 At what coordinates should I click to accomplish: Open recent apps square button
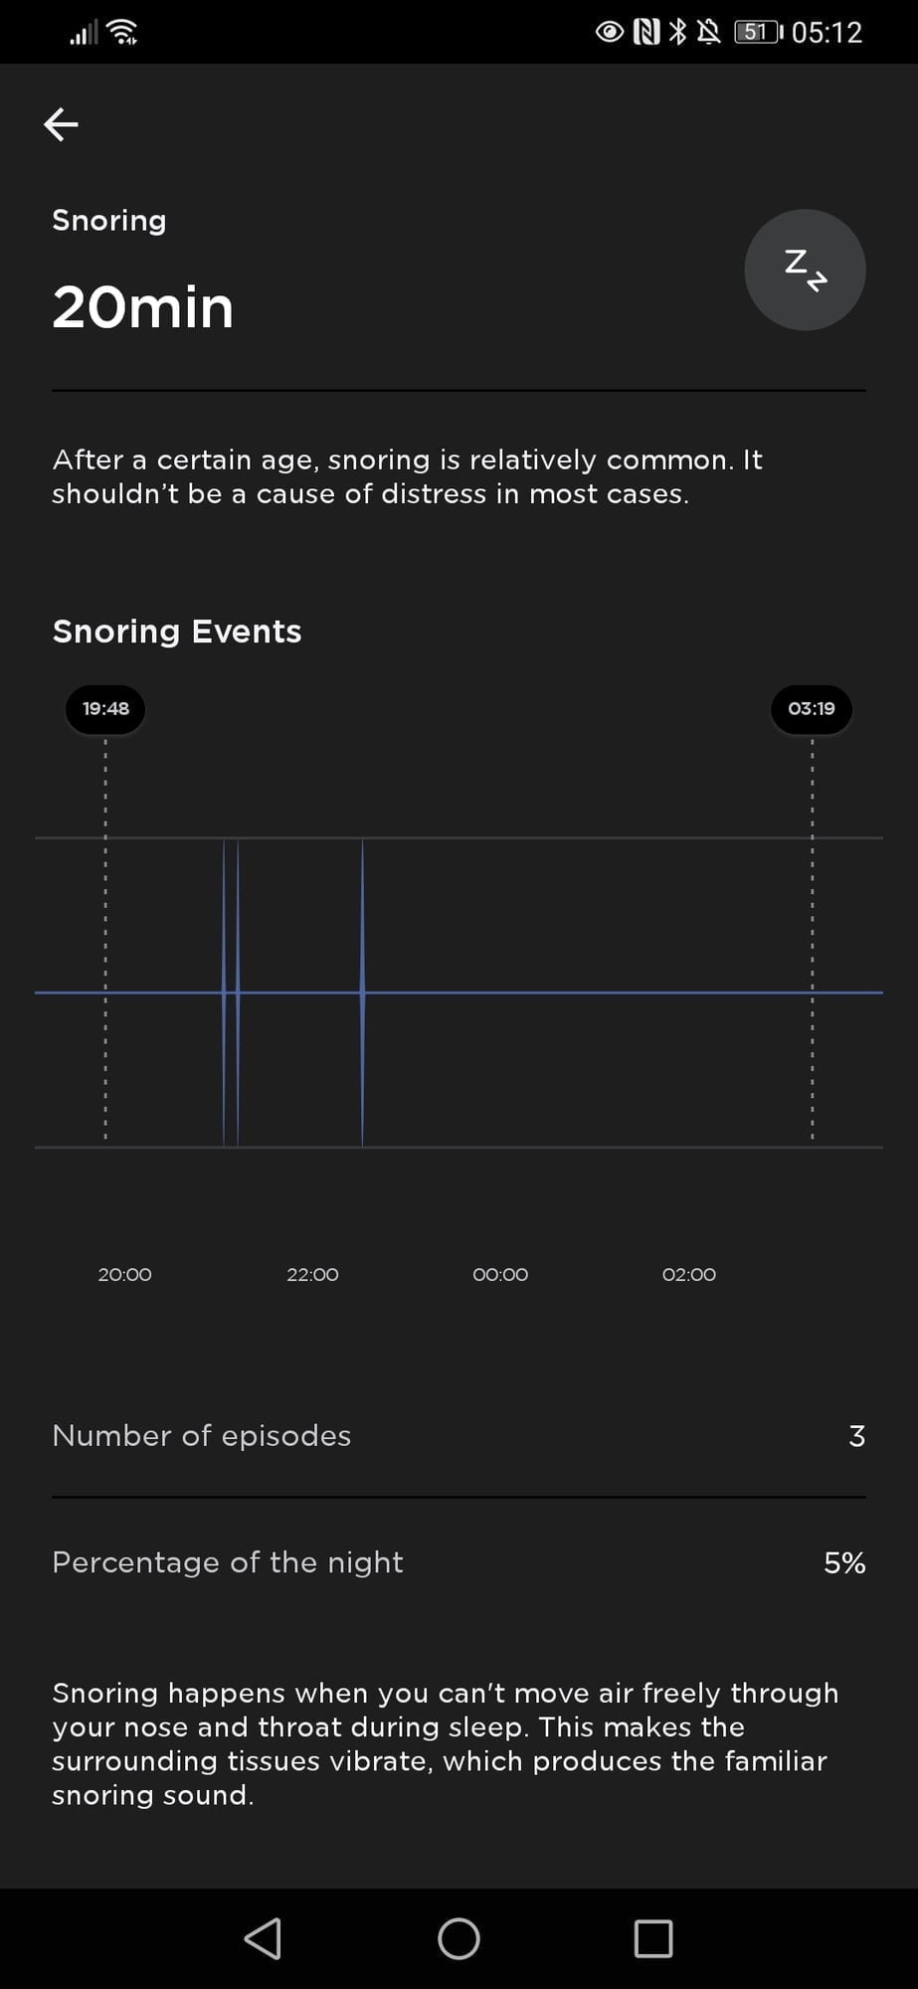pos(652,1938)
